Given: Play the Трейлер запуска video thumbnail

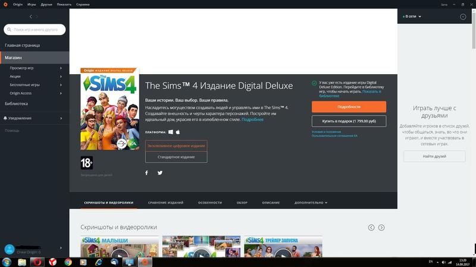Looking at the screenshot, I should click(x=283, y=247).
